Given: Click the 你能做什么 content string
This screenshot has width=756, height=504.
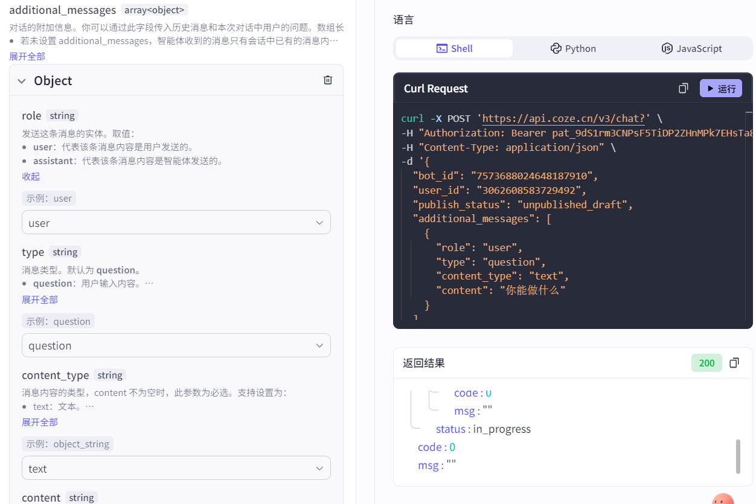Looking at the screenshot, I should (x=533, y=290).
